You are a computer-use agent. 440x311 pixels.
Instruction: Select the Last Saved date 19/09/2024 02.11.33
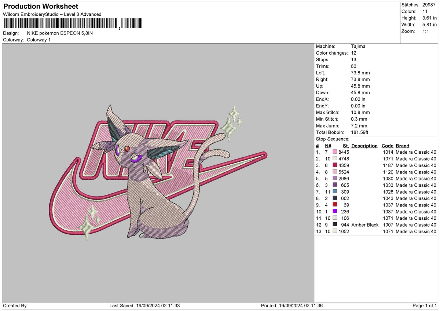158,305
